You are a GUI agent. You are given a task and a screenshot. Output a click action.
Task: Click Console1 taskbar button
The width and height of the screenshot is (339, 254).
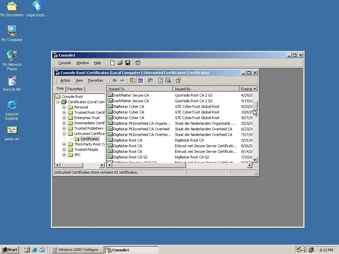point(132,250)
